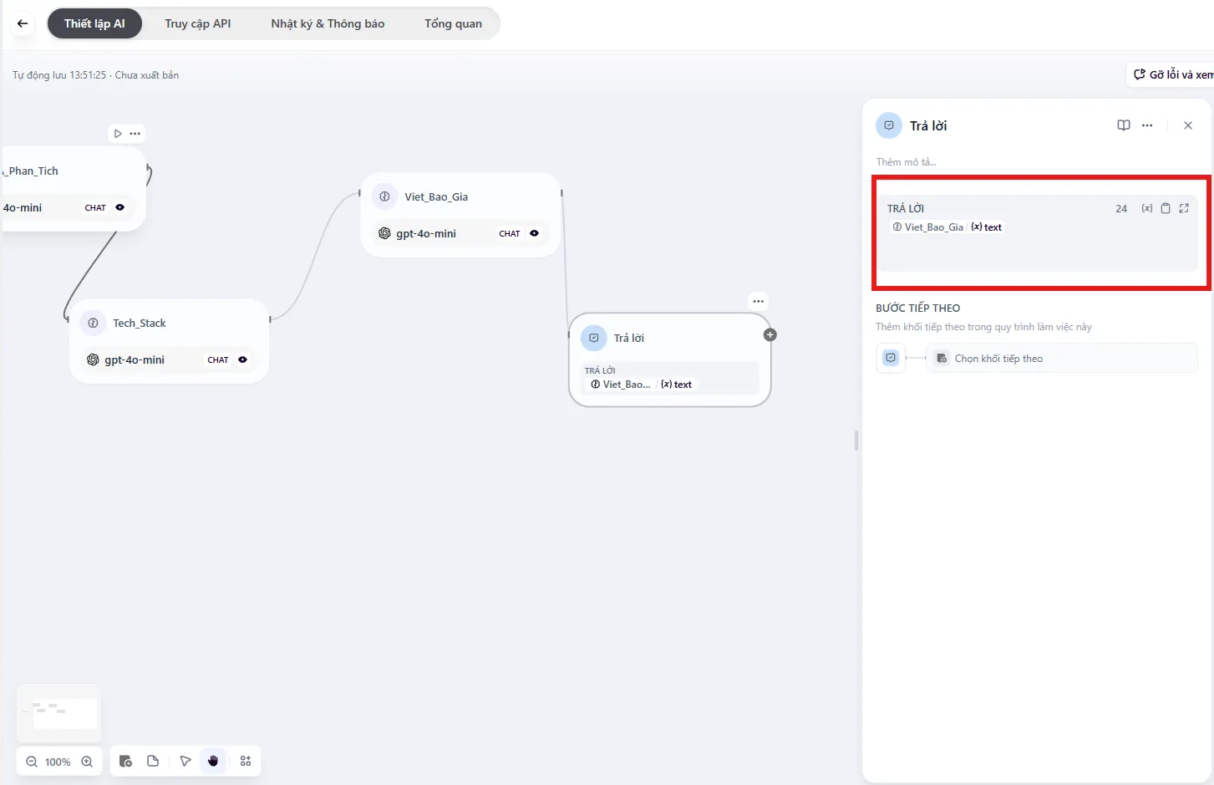Open the Chọn khối tiếp theo selector
This screenshot has width=1214, height=785.
1061,359
